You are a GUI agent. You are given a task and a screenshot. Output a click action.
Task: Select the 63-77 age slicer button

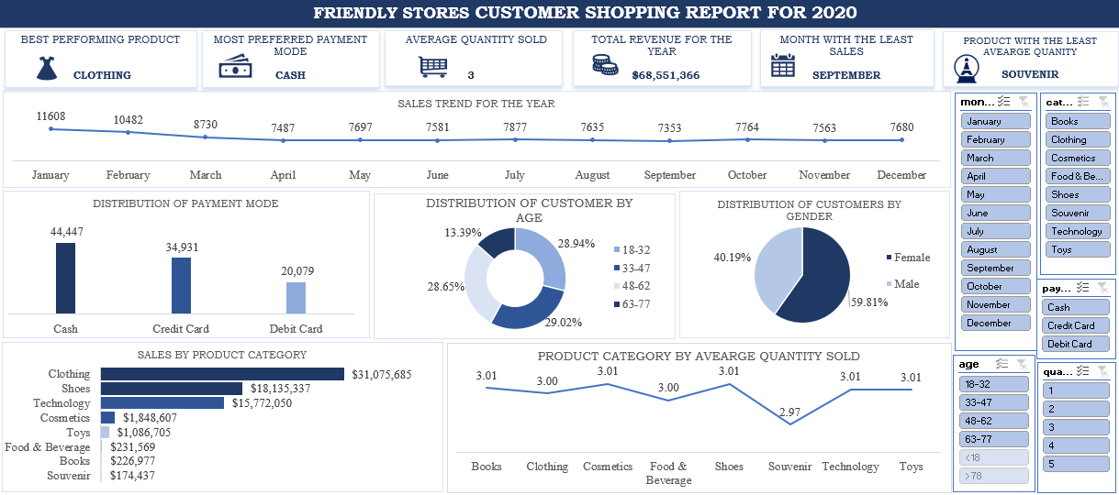[x=994, y=439]
